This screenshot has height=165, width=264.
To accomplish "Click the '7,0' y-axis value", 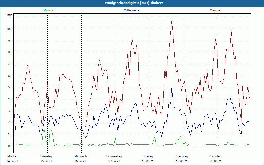I will click(x=10, y=64).
